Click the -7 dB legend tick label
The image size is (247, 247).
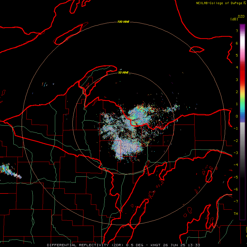click(236, 201)
